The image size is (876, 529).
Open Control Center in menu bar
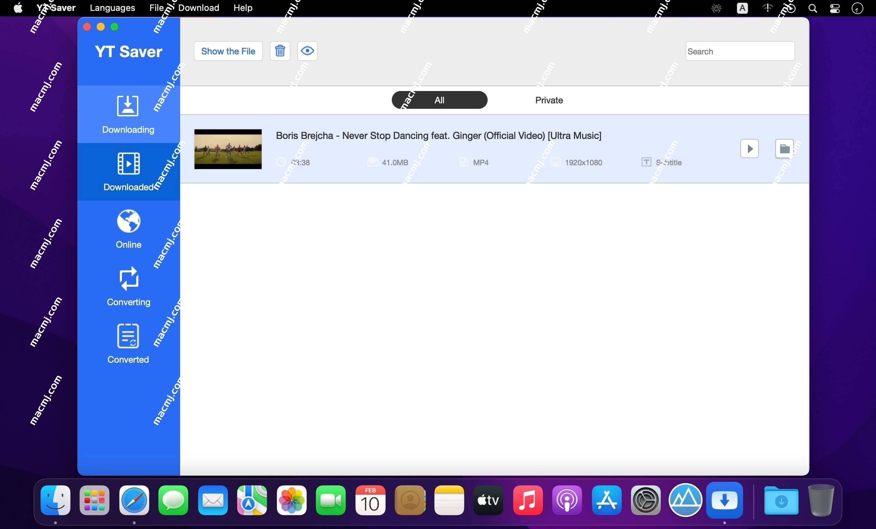tap(835, 8)
